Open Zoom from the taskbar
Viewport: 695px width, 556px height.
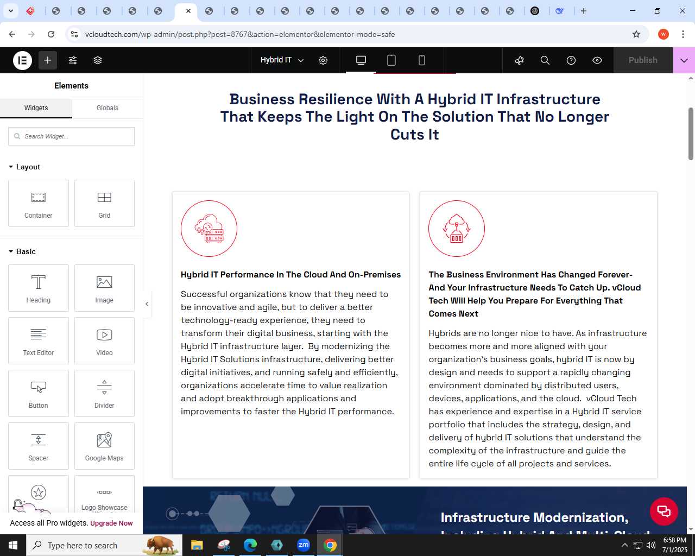point(304,545)
